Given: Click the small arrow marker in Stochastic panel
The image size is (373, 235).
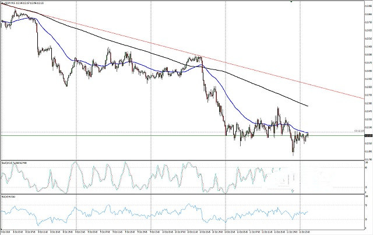Looking at the screenshot, I should pos(293,191).
